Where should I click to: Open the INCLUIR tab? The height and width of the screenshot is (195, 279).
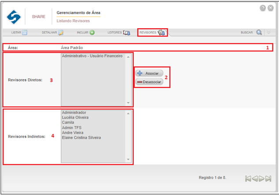(x=85, y=33)
